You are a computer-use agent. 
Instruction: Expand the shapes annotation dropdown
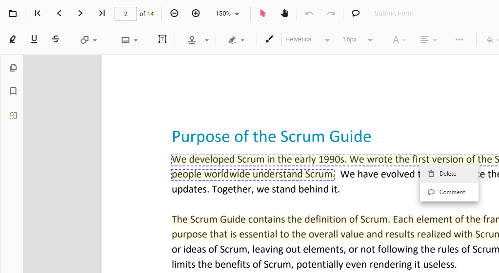[x=88, y=40]
